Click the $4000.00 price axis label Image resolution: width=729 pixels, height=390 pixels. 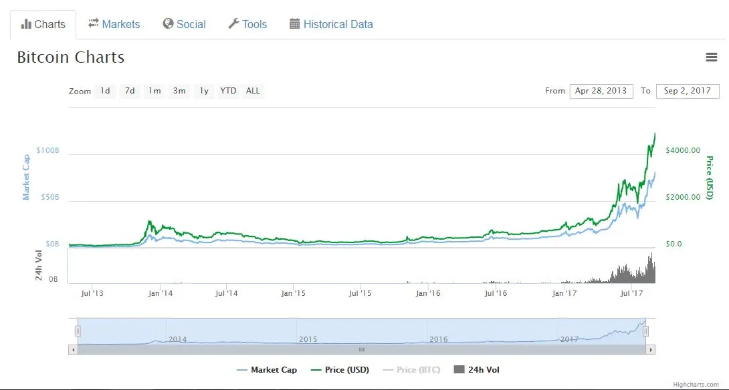683,150
